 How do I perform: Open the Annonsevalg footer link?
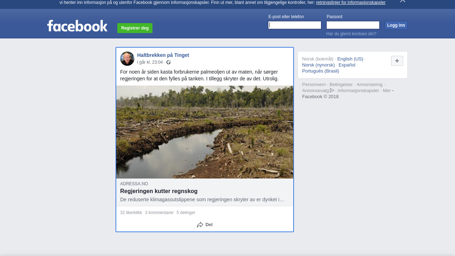coord(316,91)
